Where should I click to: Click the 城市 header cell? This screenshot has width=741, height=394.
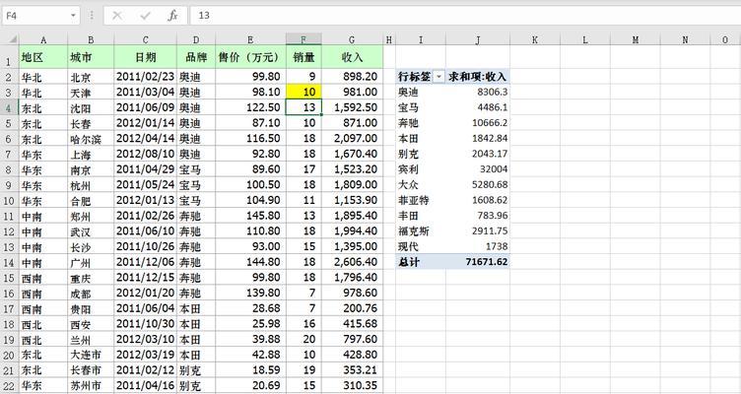[91, 57]
